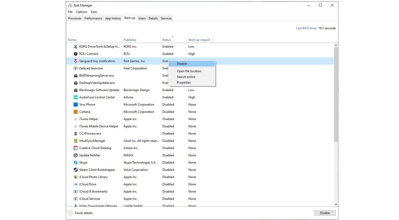
Task: Click the KORG DriverTools EzSetup icon
Action: tap(76, 47)
